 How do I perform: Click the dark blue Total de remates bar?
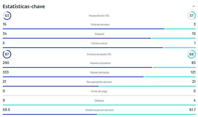(x=83, y=29)
